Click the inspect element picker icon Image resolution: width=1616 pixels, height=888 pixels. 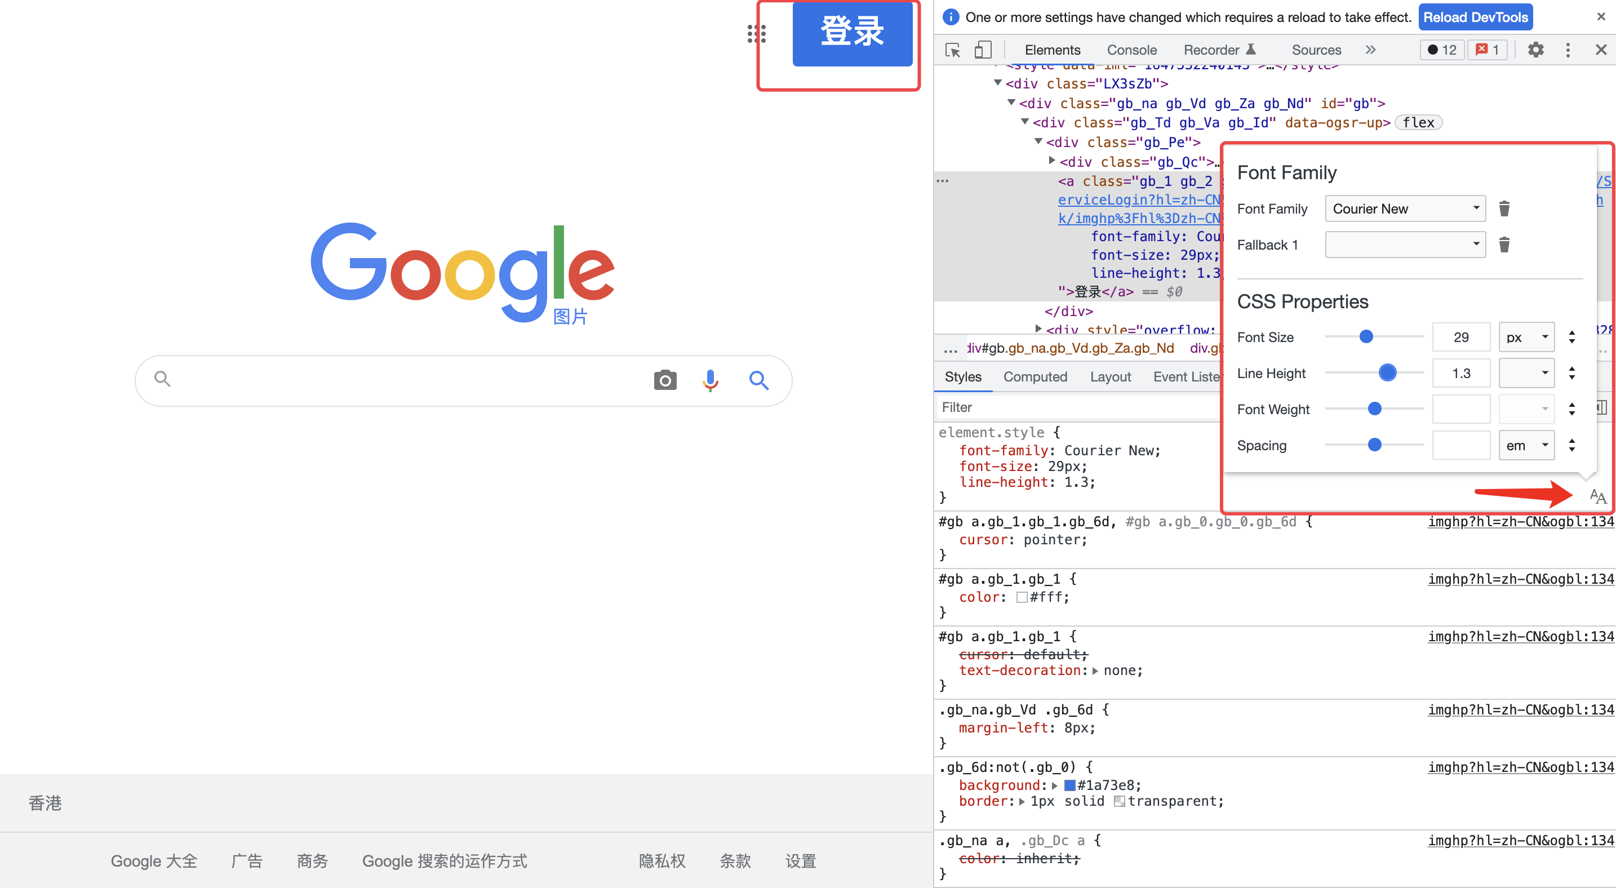pyautogui.click(x=953, y=50)
